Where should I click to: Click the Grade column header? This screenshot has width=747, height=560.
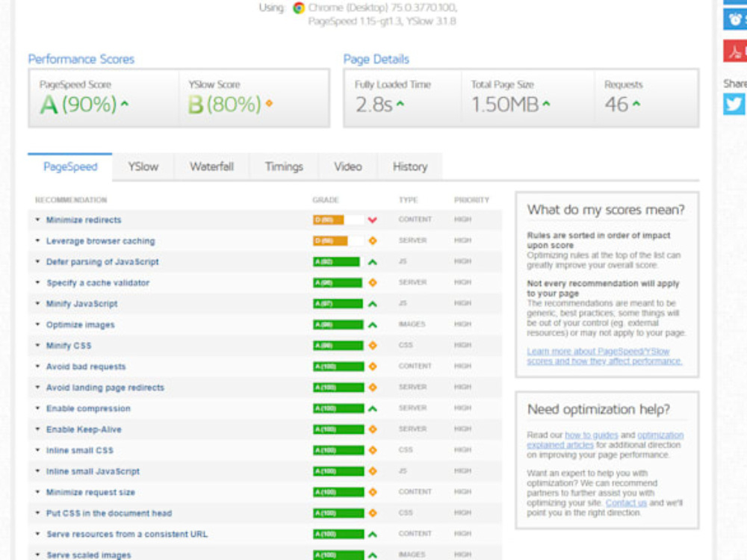click(x=326, y=200)
